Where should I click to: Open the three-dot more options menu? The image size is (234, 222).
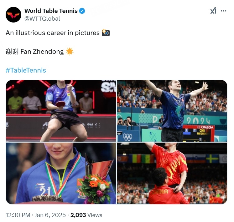pyautogui.click(x=223, y=11)
